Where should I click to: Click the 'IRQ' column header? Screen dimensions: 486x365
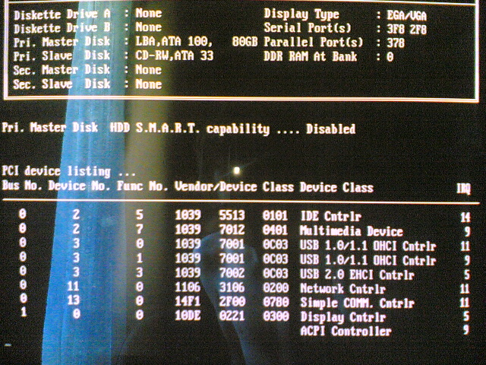[464, 189]
